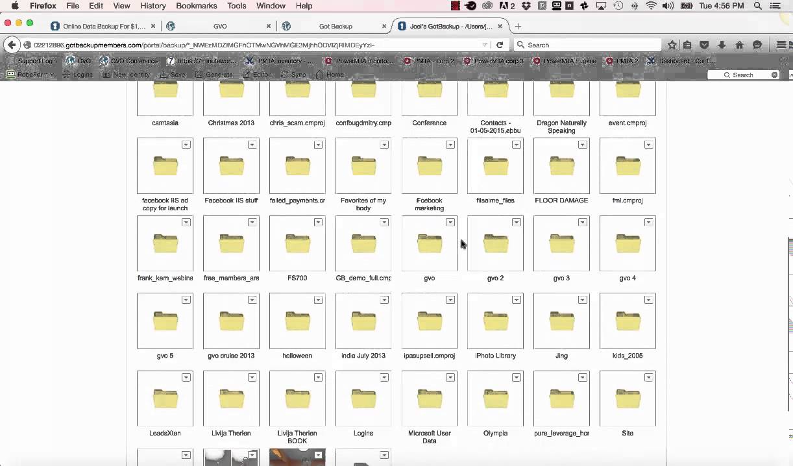
Task: Expand dropdown arrow on fml.cmproj folder
Action: click(648, 145)
